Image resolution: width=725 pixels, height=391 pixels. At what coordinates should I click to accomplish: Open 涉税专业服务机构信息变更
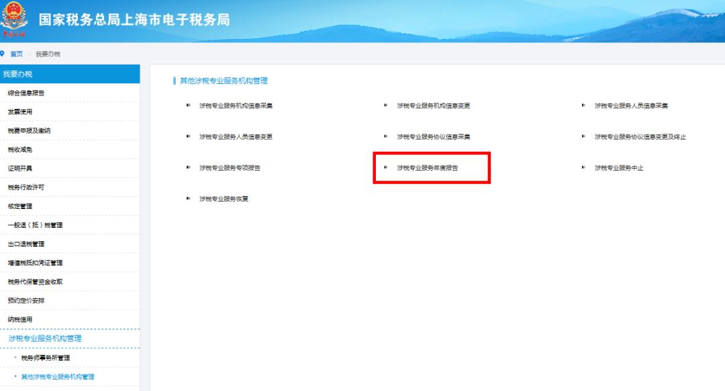pos(433,106)
